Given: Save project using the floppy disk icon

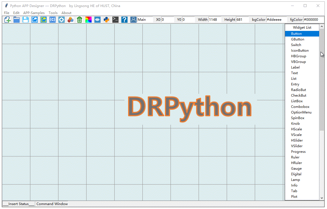Looking at the screenshot, I should 26,20.
